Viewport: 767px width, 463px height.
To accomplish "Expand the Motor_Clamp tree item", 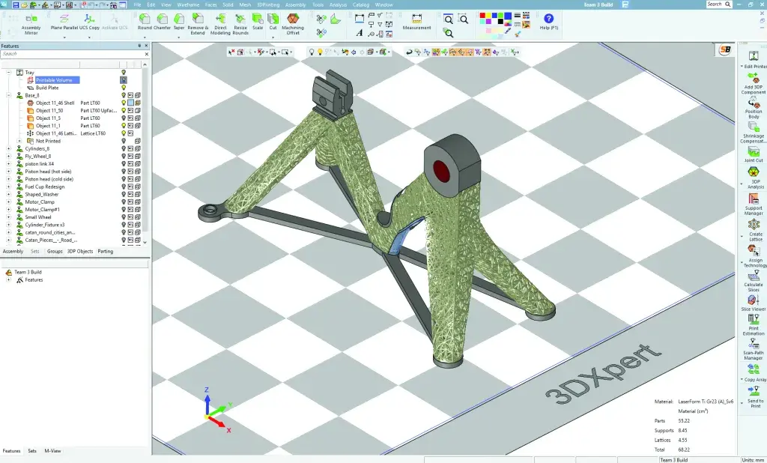I will click(8, 200).
